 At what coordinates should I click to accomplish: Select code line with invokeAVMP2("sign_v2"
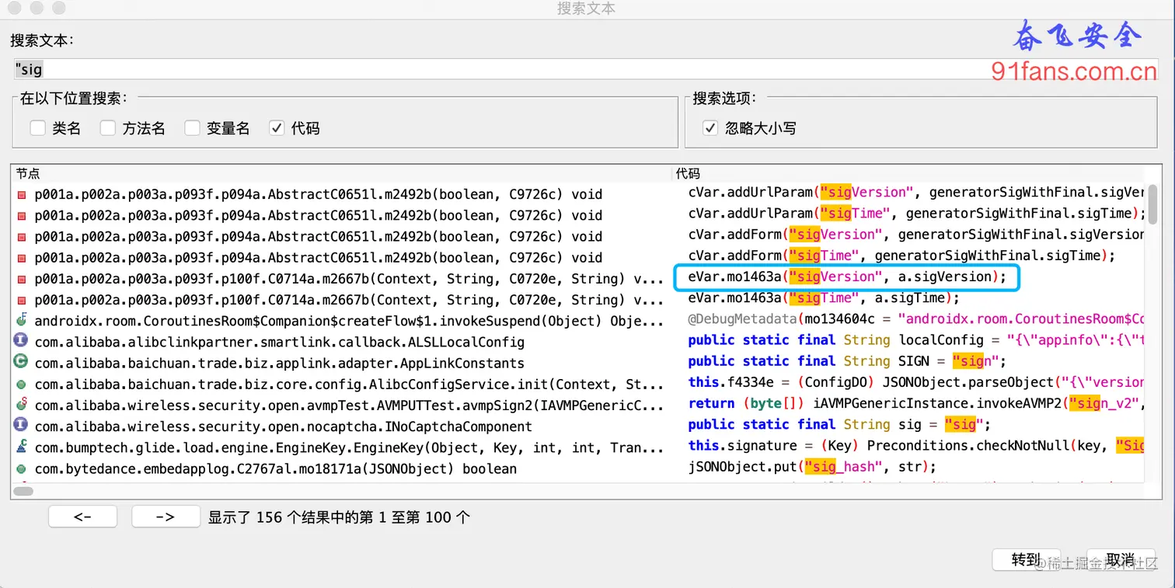tap(916, 403)
